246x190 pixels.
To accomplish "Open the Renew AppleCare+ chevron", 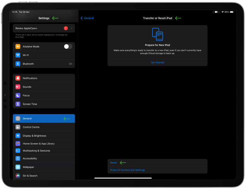I will tap(72, 28).
